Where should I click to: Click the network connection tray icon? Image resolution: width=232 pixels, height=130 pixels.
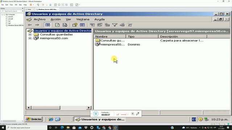[206, 119]
